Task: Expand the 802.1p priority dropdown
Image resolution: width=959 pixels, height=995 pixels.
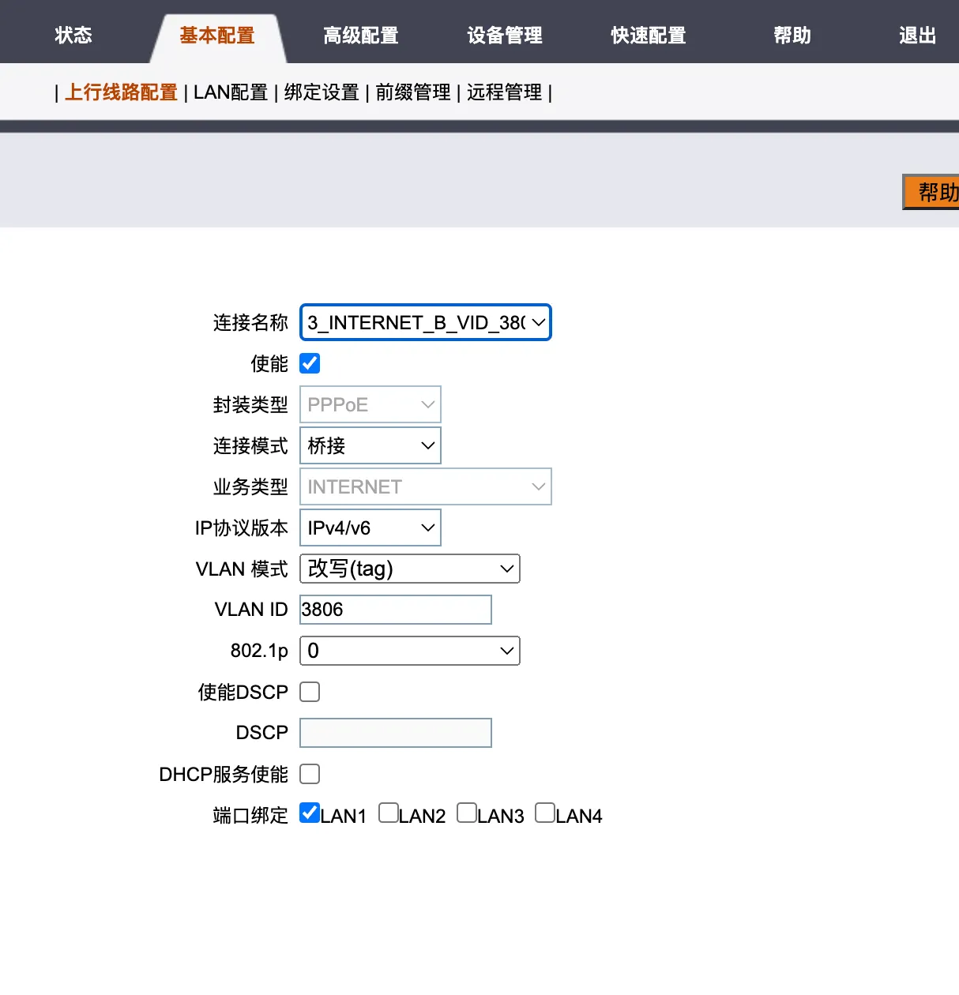Action: coord(409,651)
